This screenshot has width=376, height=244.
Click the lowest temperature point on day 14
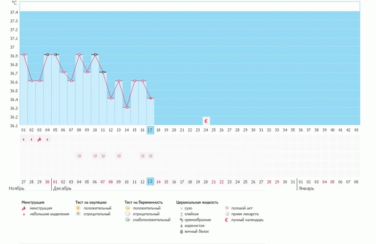[126, 107]
